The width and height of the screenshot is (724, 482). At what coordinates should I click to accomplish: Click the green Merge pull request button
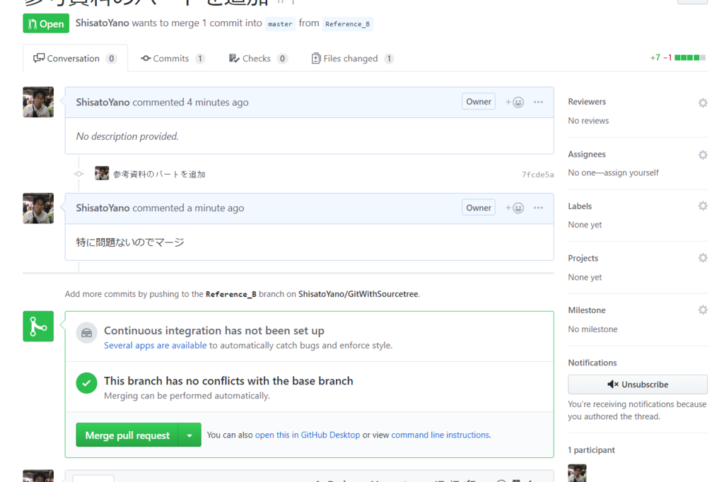click(127, 435)
